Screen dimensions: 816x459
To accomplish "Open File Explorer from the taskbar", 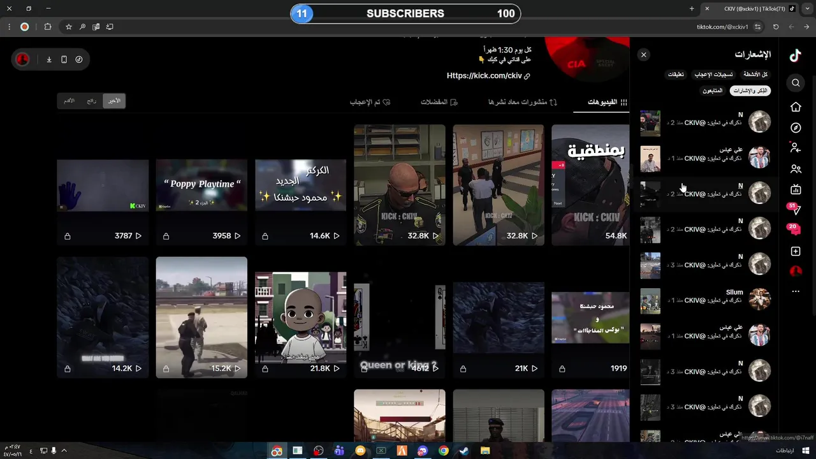I will point(485,451).
